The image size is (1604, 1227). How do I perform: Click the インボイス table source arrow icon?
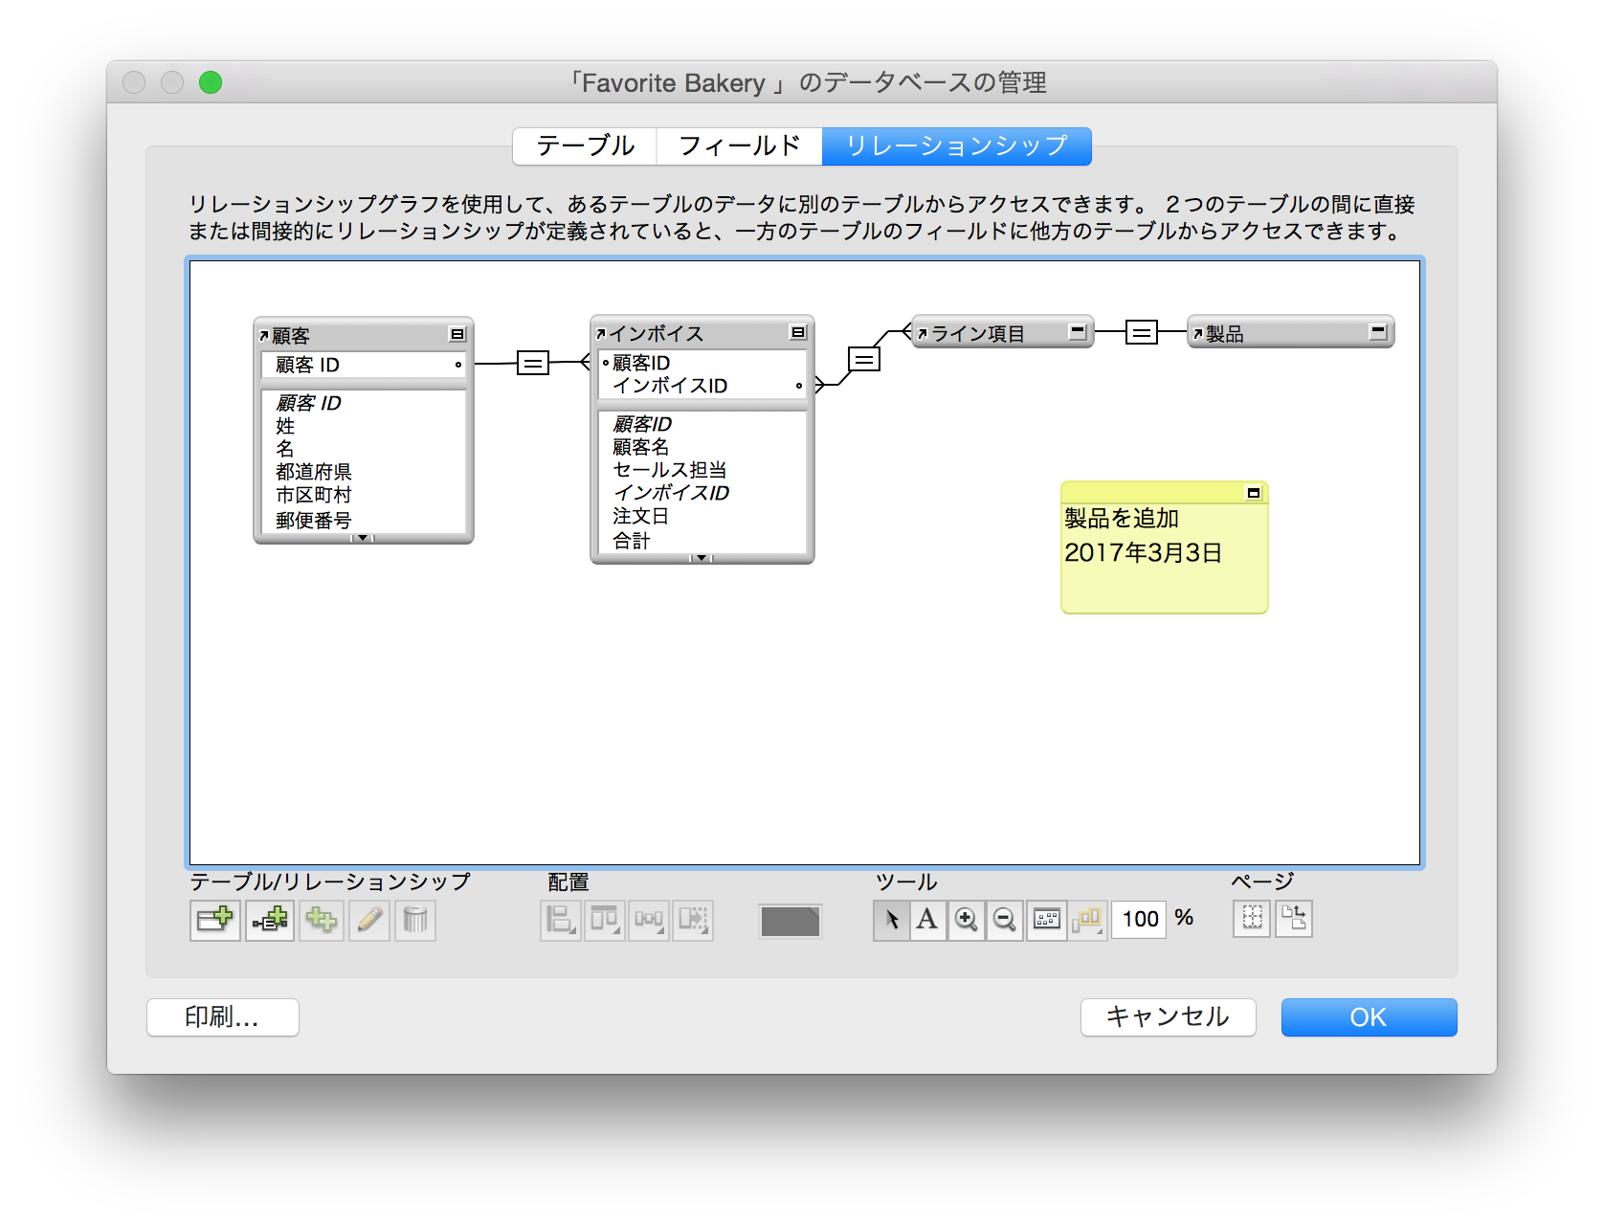coord(601,334)
